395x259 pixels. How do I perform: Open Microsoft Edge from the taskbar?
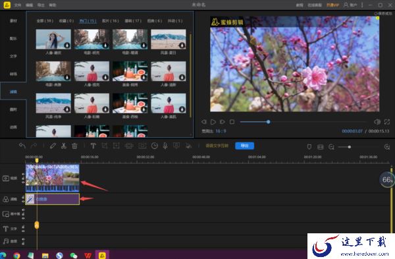3,256
